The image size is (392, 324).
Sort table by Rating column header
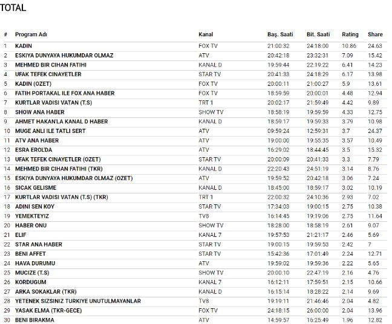(x=350, y=34)
